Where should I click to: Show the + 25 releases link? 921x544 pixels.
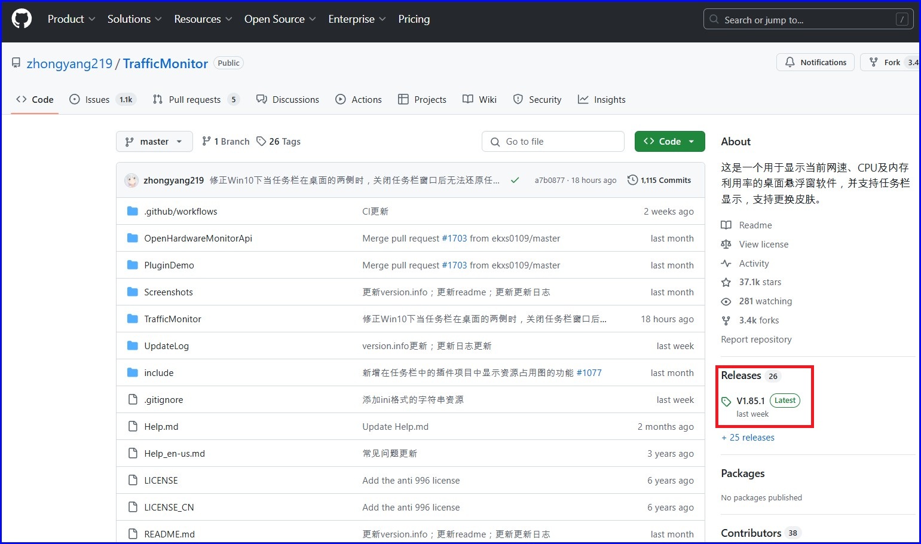click(x=748, y=437)
